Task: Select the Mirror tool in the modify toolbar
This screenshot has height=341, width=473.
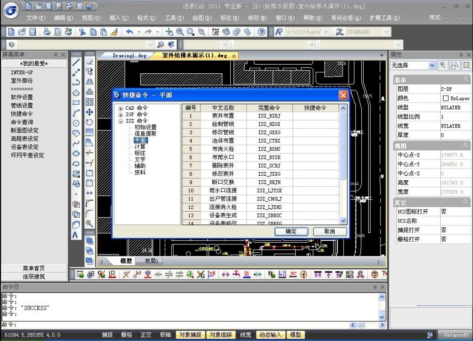Action: (90, 81)
